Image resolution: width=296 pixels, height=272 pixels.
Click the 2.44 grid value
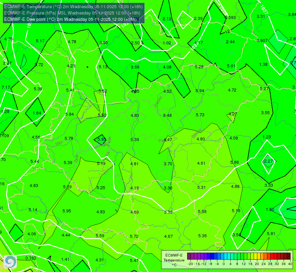[230, 42]
